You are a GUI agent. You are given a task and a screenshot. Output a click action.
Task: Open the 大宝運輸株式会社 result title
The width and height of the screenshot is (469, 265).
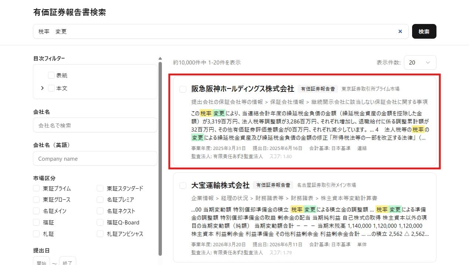(220, 185)
